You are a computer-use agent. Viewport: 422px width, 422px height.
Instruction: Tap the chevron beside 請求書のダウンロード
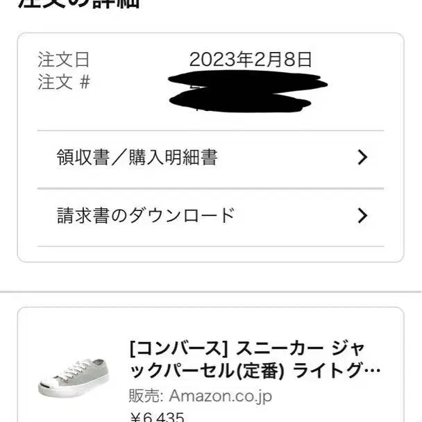click(x=362, y=216)
